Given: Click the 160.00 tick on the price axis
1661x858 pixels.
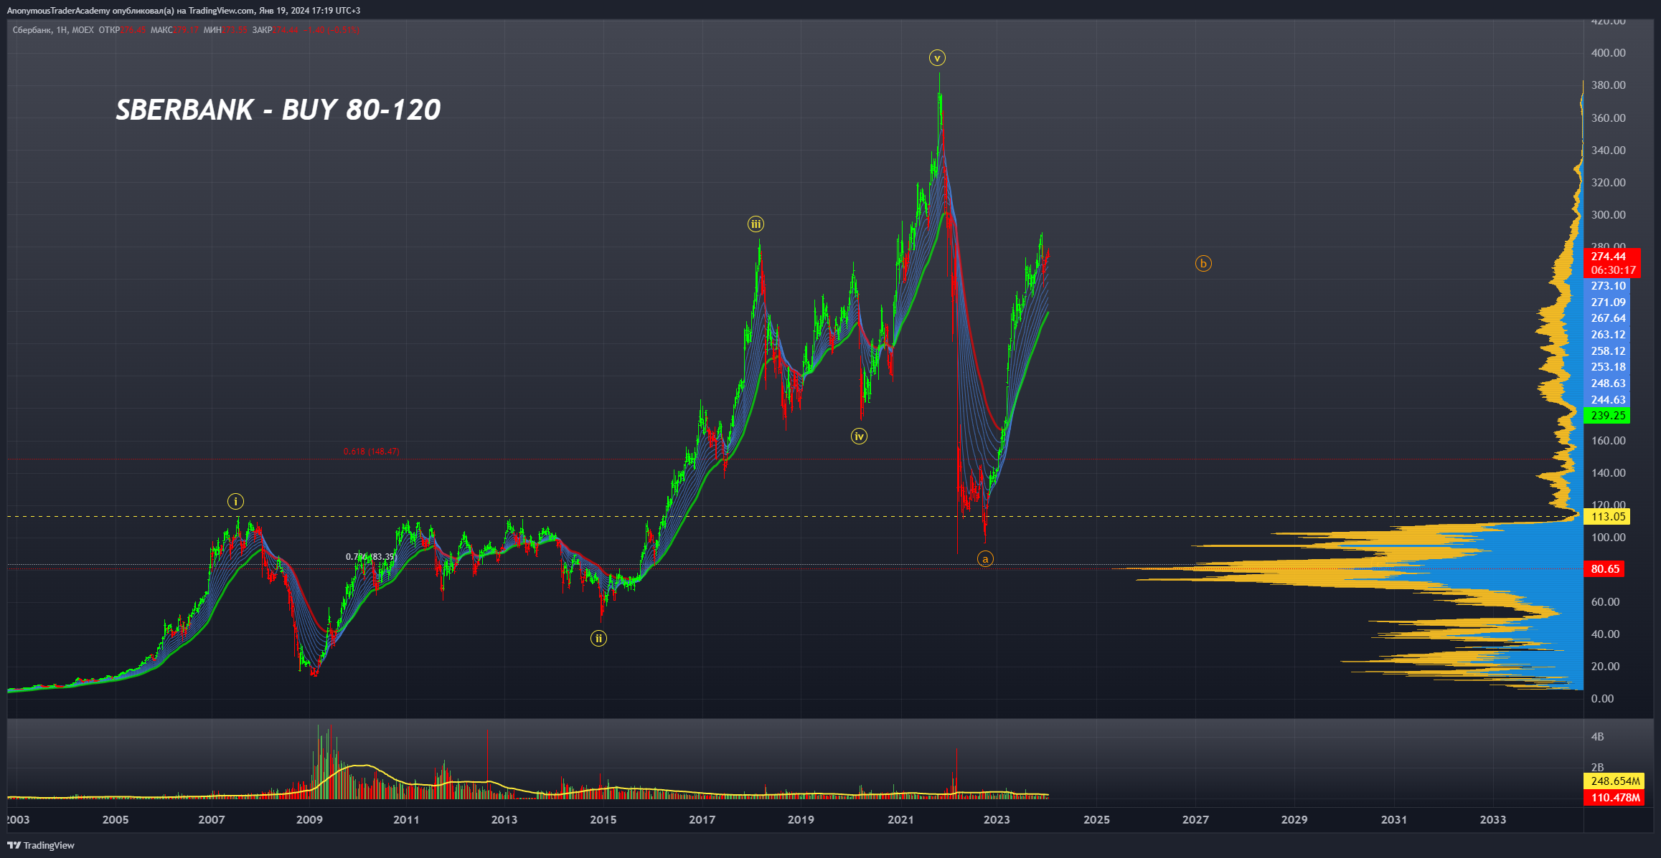Looking at the screenshot, I should pos(1608,441).
